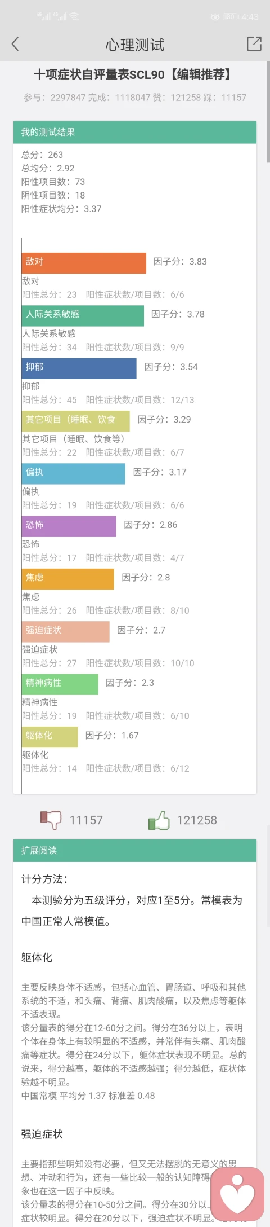Open the 我的测试结果 section header
270x1227 pixels.
coord(135,132)
